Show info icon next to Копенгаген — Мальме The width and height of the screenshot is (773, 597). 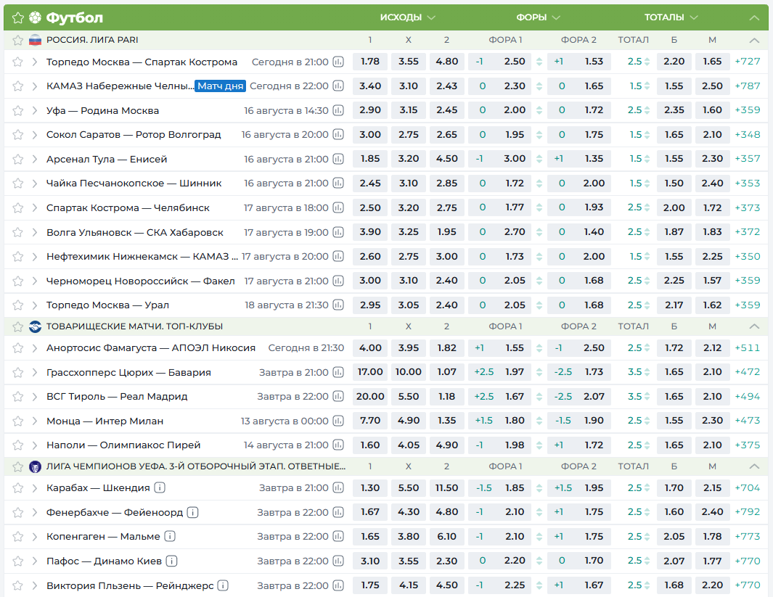(x=170, y=536)
